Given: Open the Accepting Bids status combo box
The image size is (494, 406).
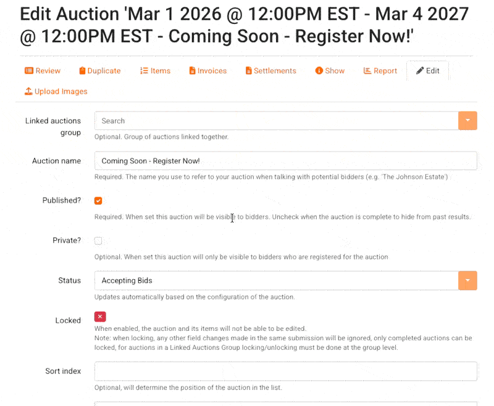Looking at the screenshot, I should click(276, 280).
